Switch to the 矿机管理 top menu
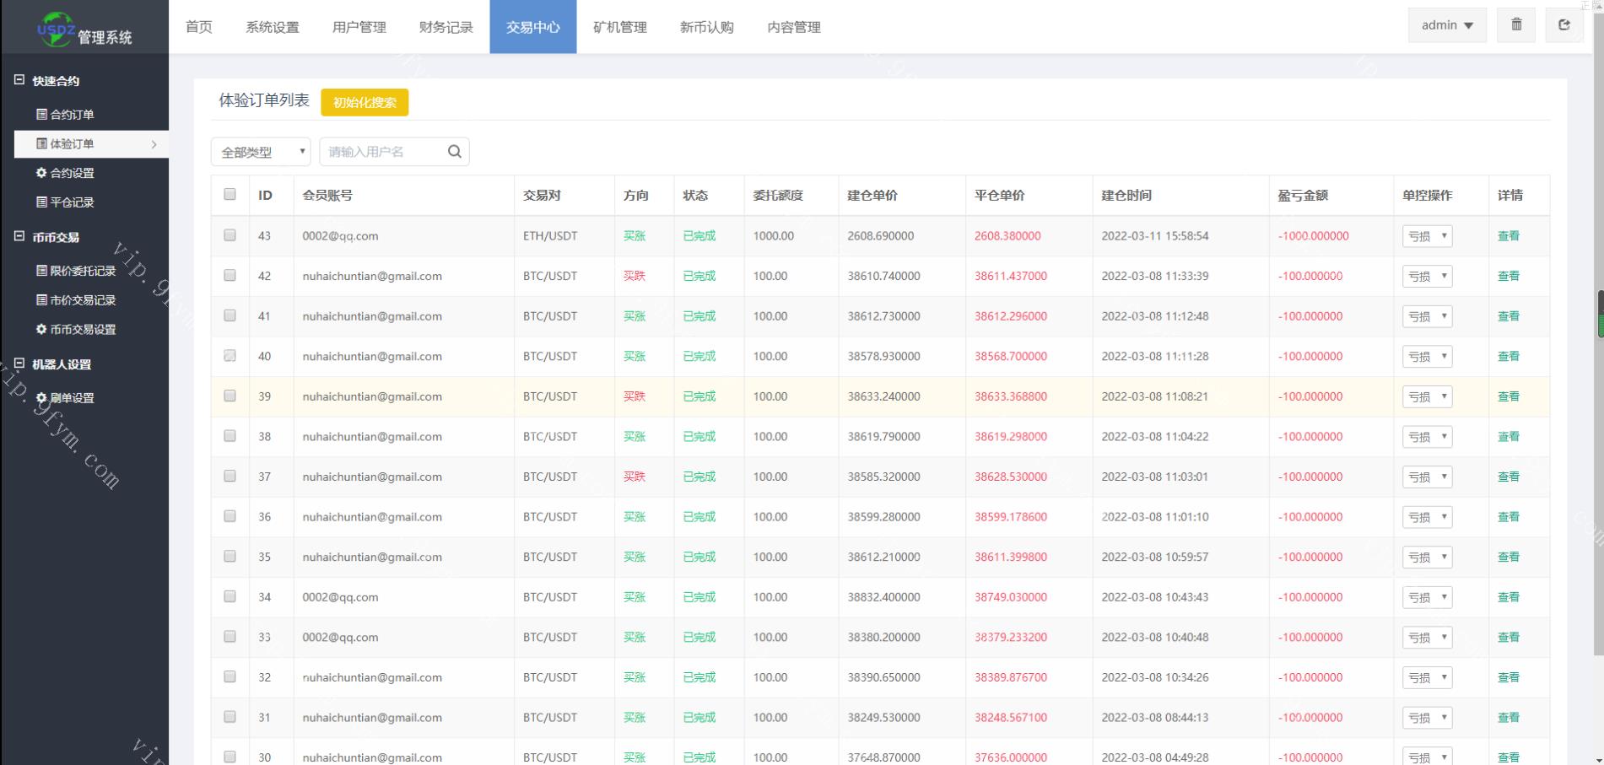Viewport: 1604px width, 765px height. pos(619,27)
